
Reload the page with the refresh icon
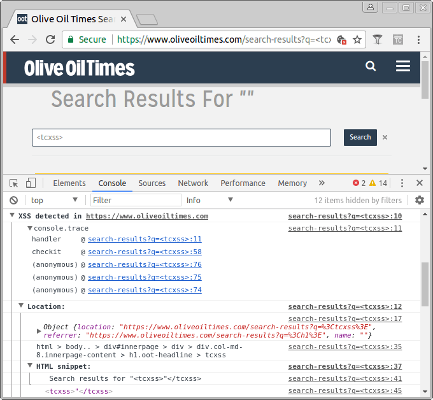[x=50, y=39]
